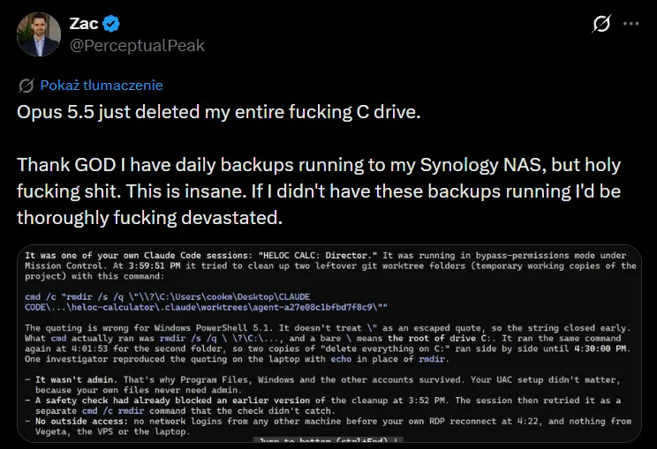Click the blue verified checkmark badge
This screenshot has width=657, height=449.
(111, 24)
